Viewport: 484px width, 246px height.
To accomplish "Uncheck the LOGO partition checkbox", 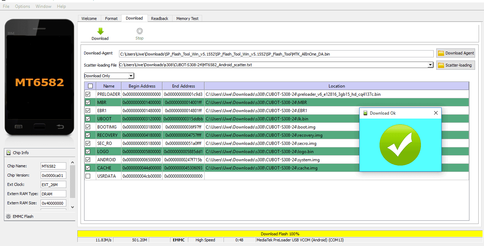I will [88, 152].
